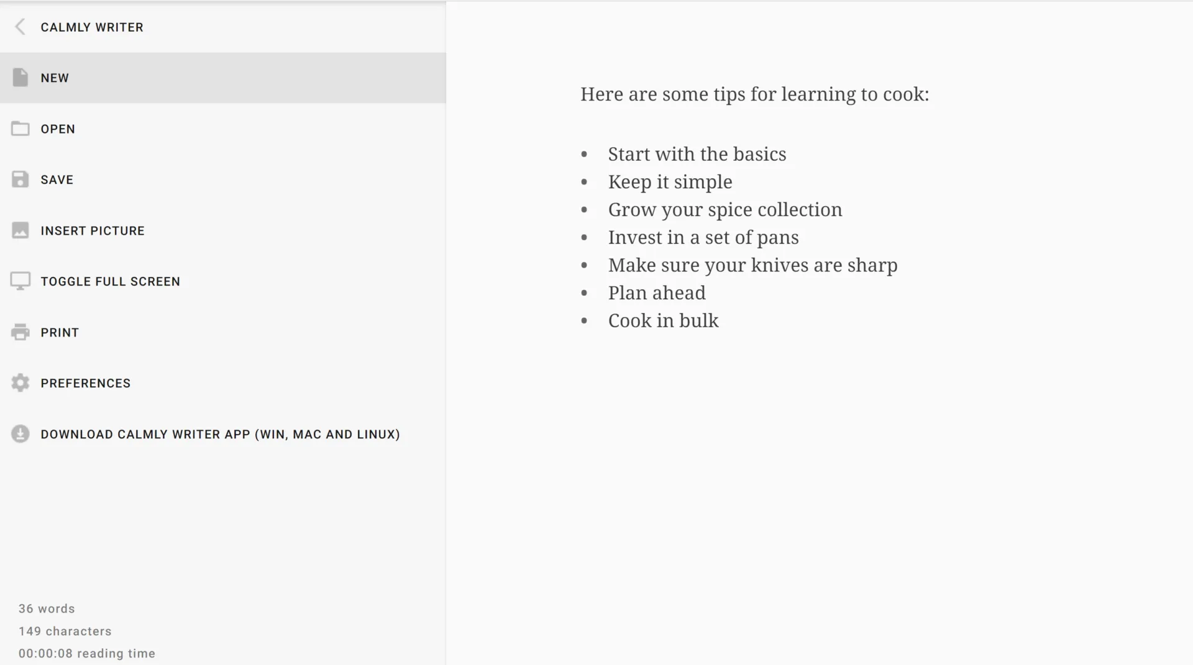This screenshot has height=665, width=1193.
Task: Toggle full screen mode via its label
Action: click(x=111, y=282)
